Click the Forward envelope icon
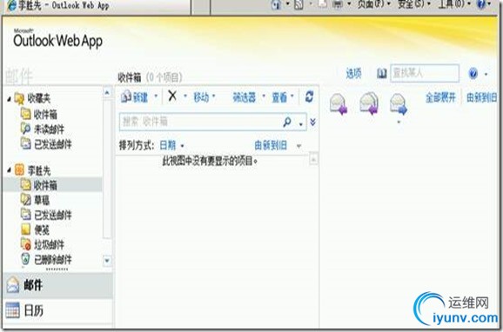Viewport: 503px width, 332px height. click(x=398, y=103)
